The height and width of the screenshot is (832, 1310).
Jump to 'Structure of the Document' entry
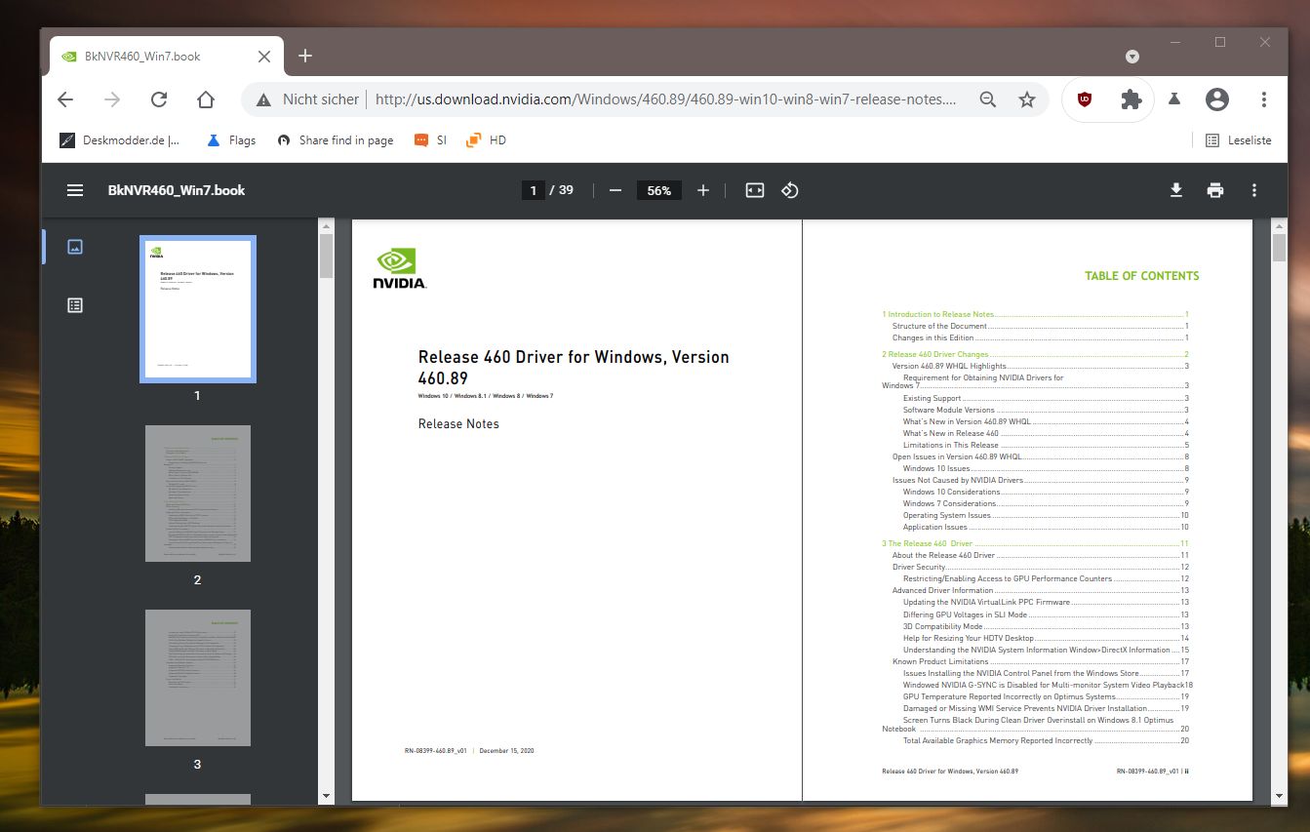pos(1040,326)
